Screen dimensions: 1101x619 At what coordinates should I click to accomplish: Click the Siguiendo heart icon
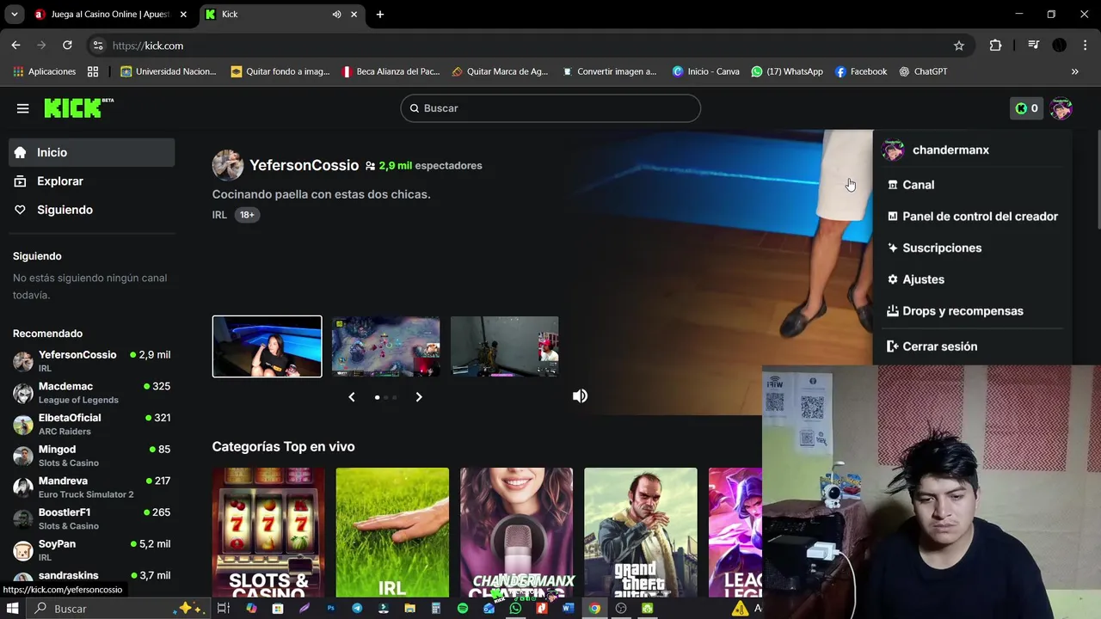pyautogui.click(x=20, y=210)
